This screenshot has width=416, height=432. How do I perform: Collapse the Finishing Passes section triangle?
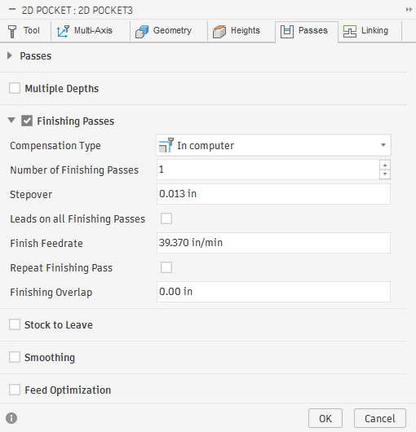click(x=11, y=121)
